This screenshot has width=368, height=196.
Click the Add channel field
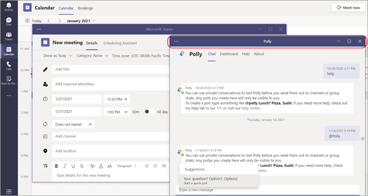[110, 136]
